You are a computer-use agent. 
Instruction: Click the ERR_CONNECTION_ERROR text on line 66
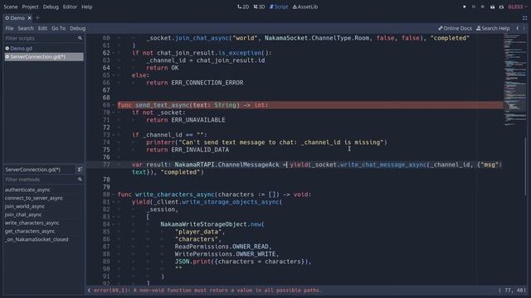(x=207, y=83)
